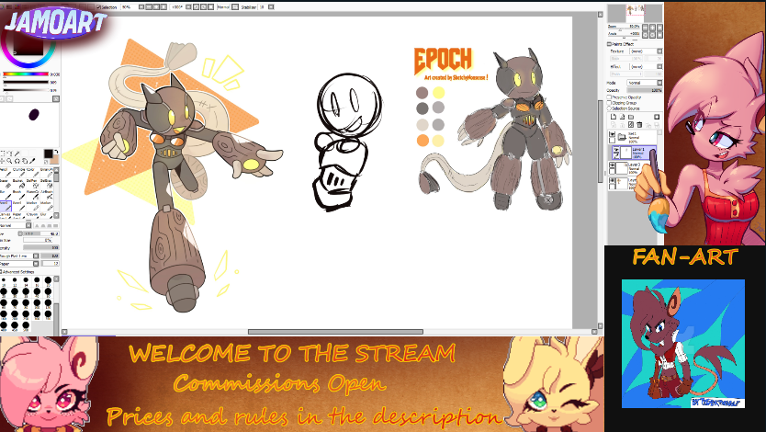This screenshot has width=766, height=432.
Task: Click the horizontal canvas scrollbar
Action: (335, 332)
